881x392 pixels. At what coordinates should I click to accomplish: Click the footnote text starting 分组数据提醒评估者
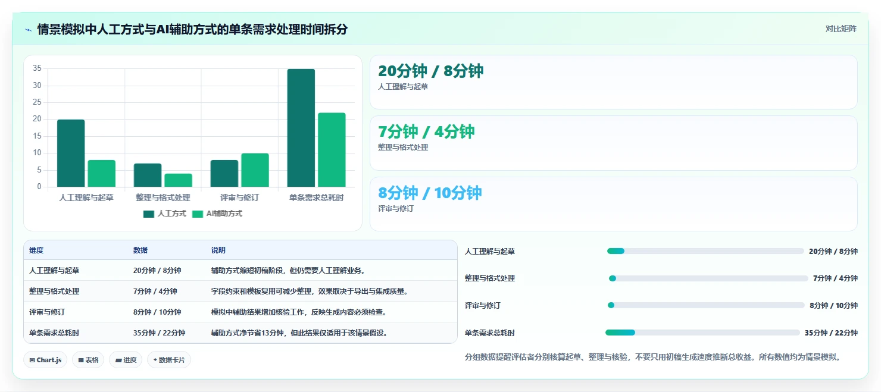pos(652,357)
